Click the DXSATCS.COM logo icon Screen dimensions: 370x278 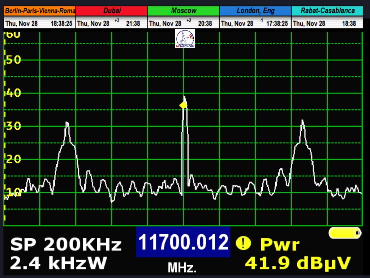(x=185, y=39)
